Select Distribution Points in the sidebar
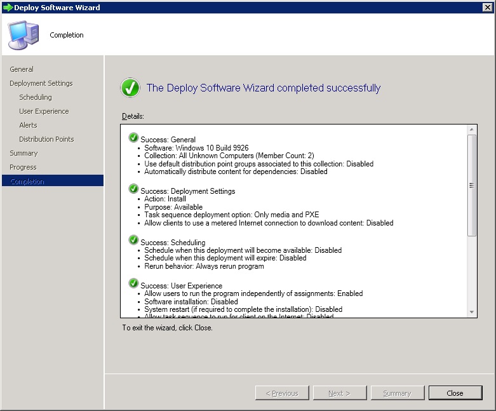The height and width of the screenshot is (411, 496). click(x=46, y=139)
